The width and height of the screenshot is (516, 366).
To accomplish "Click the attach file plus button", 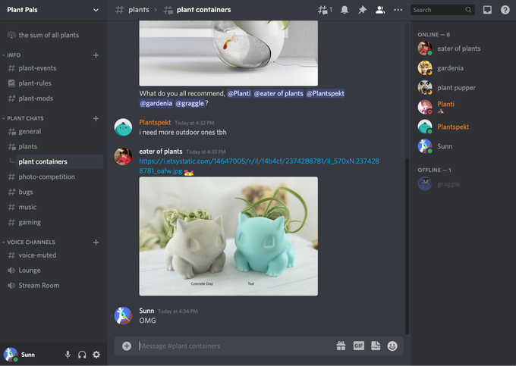I will (x=127, y=346).
